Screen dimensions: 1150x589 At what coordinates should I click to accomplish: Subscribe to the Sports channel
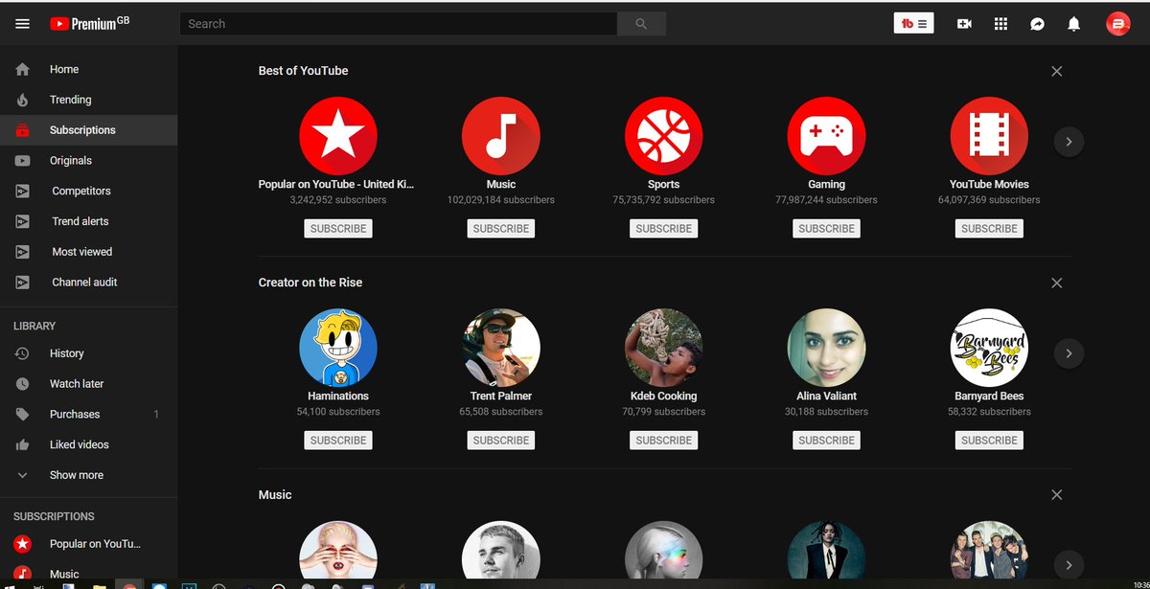(x=664, y=229)
